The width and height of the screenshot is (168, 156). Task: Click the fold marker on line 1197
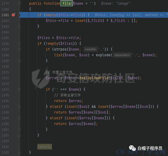coord(19,107)
